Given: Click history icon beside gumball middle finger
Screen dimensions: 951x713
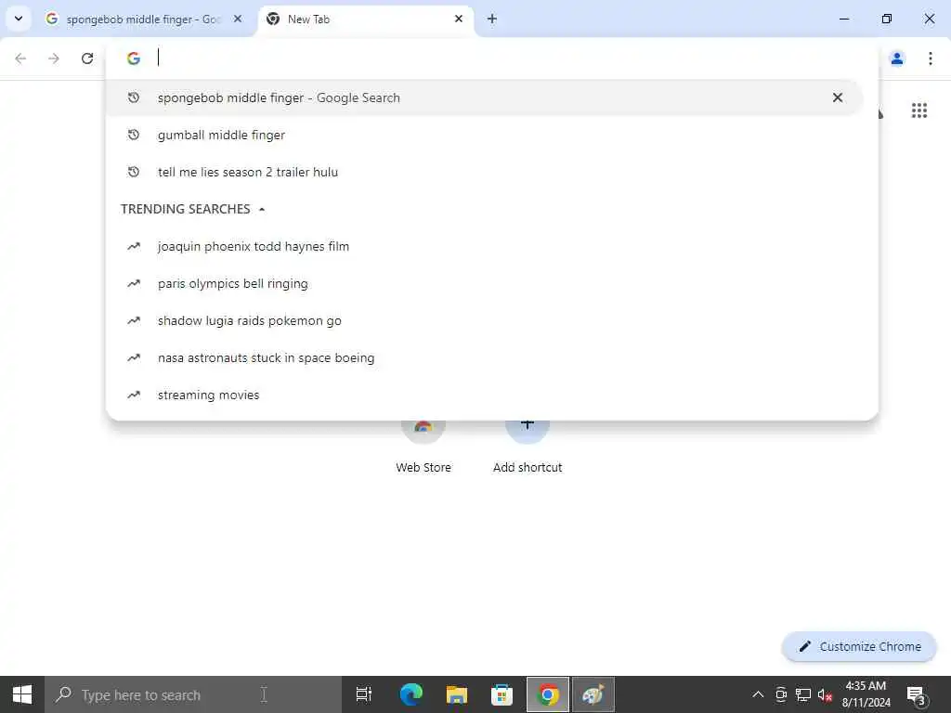Looking at the screenshot, I should pyautogui.click(x=134, y=135).
